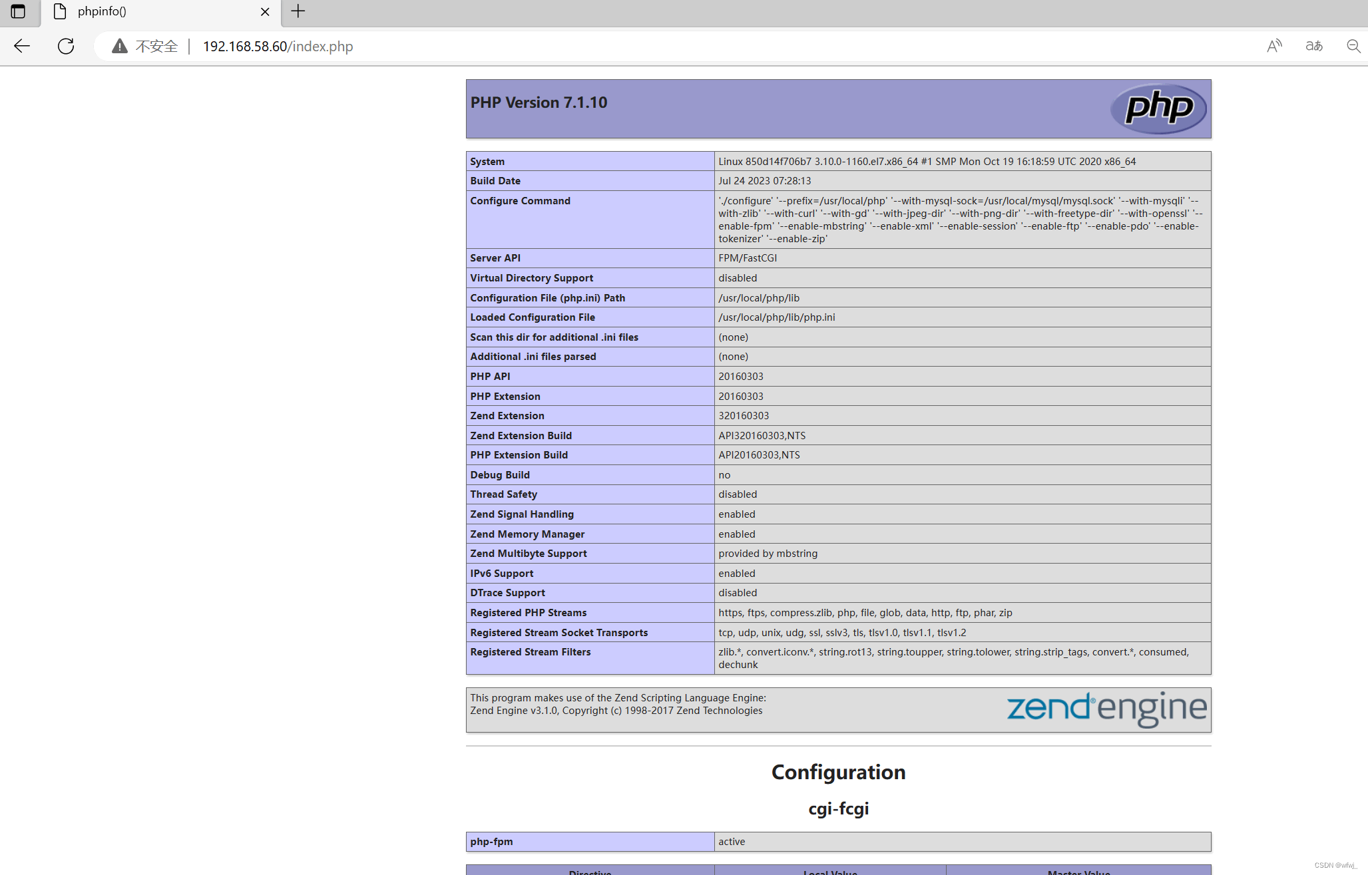
Task: Click the Linux 850d14f706b7 system value
Action: tap(927, 162)
